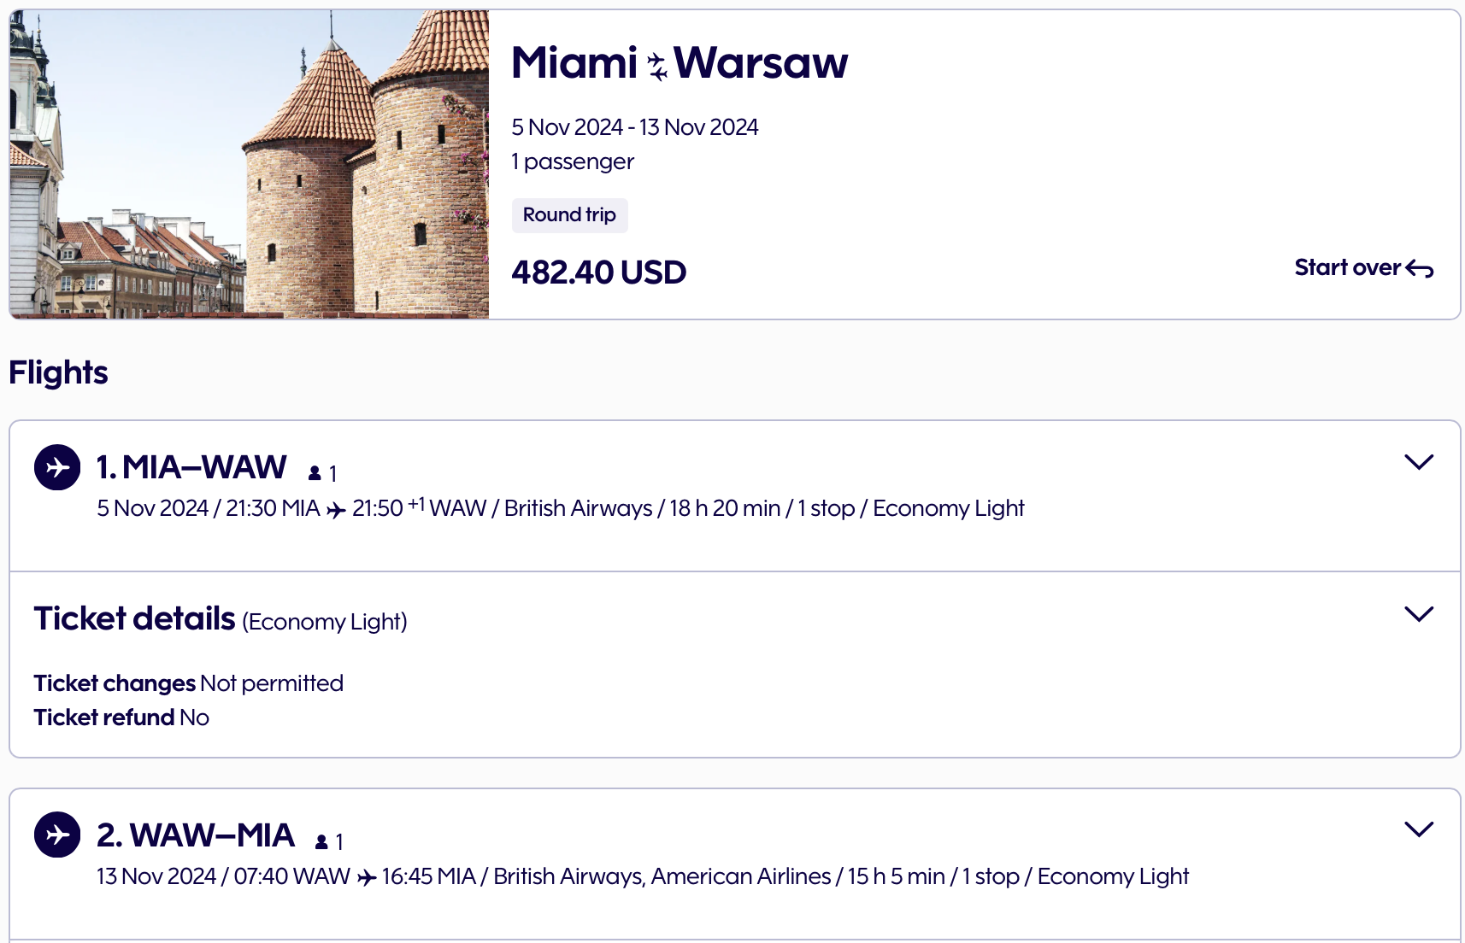Click the round plane icon beside 1. MIA–WAW
The image size is (1465, 943).
(x=57, y=467)
